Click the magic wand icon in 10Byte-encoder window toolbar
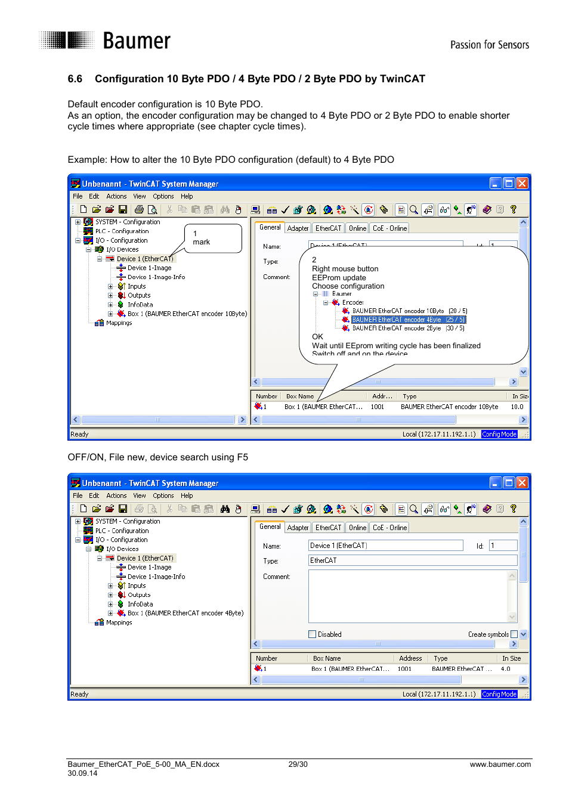The height and width of the screenshot is (805, 569). point(355,209)
